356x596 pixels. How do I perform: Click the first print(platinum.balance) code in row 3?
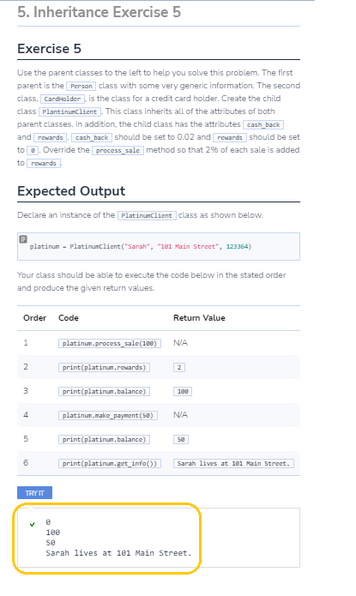tap(104, 391)
